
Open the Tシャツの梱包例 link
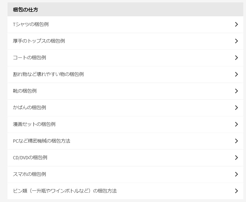tap(31, 24)
